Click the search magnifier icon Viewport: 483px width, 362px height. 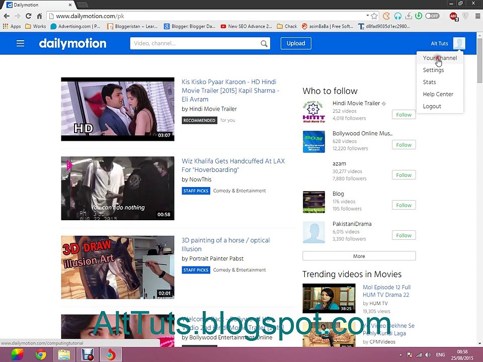point(264,43)
